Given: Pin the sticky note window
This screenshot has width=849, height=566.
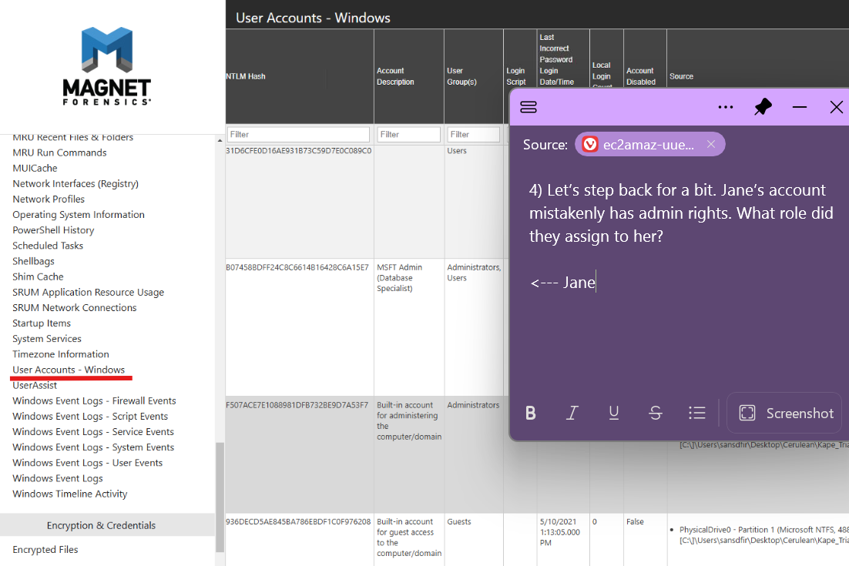Looking at the screenshot, I should [763, 107].
